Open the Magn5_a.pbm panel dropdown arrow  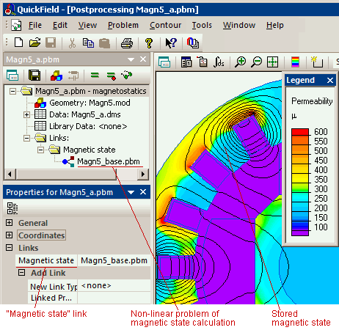[131, 59]
